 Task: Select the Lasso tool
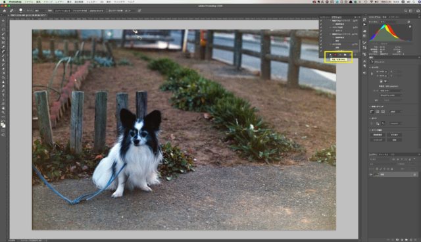tap(3, 30)
